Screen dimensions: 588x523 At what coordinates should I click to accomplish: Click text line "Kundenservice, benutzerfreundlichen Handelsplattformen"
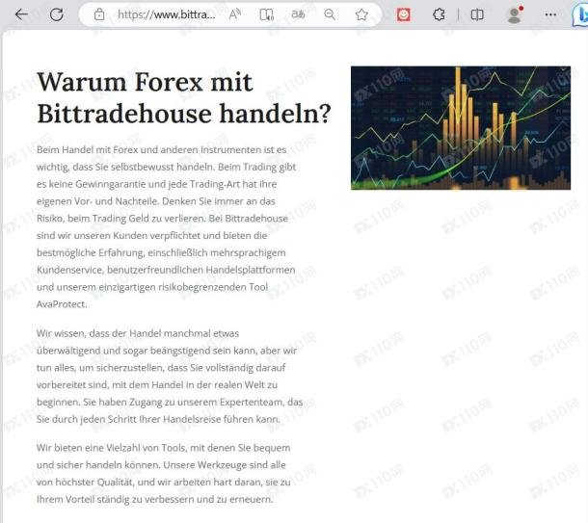pos(166,270)
